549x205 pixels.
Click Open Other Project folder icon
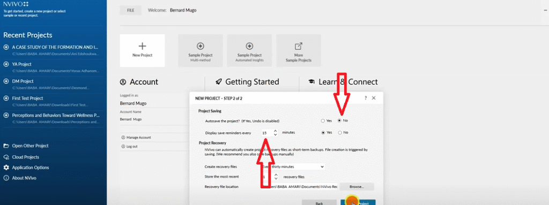[x=6, y=146]
